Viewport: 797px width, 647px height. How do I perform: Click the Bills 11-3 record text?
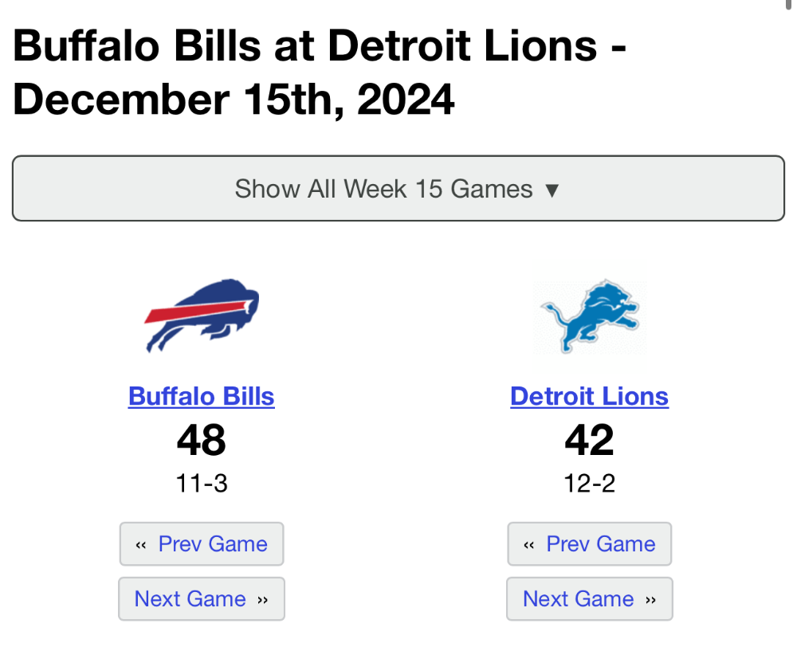pyautogui.click(x=202, y=484)
